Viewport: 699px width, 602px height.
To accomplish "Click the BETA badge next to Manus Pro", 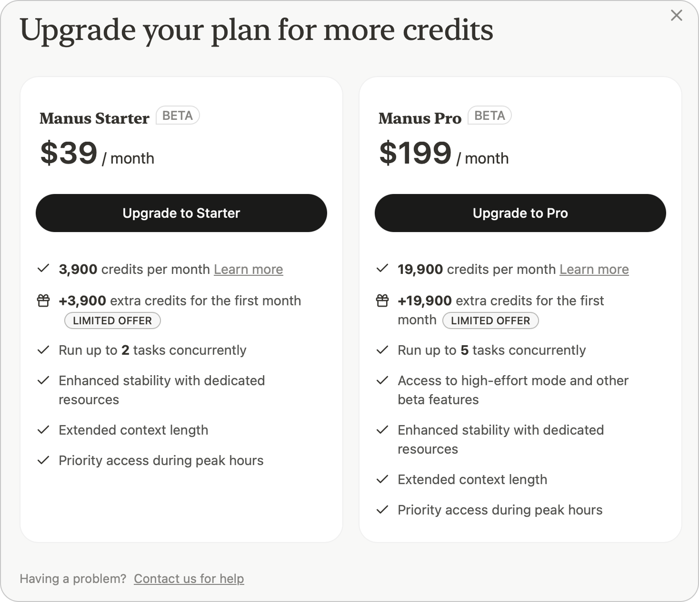I will tap(489, 116).
